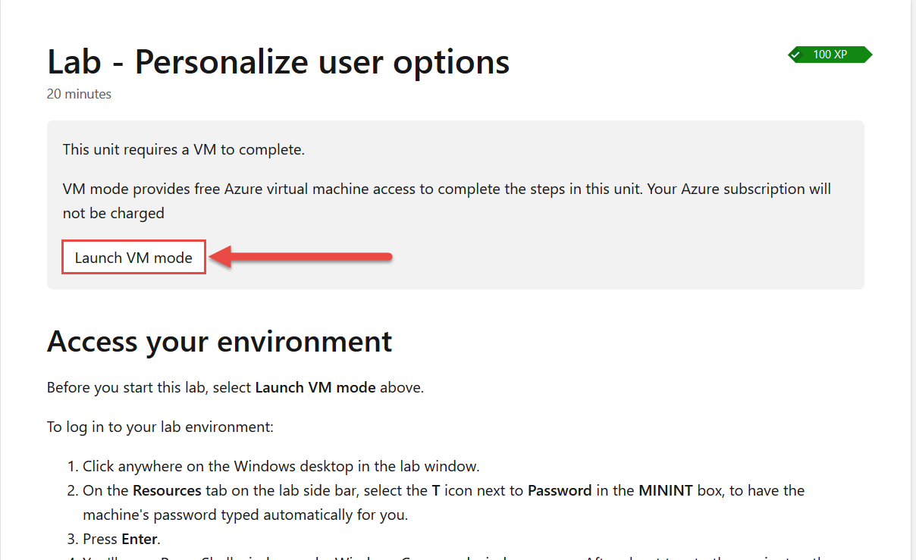
Task: Click the "VM mode provides free Azure" paragraph
Action: [x=447, y=201]
